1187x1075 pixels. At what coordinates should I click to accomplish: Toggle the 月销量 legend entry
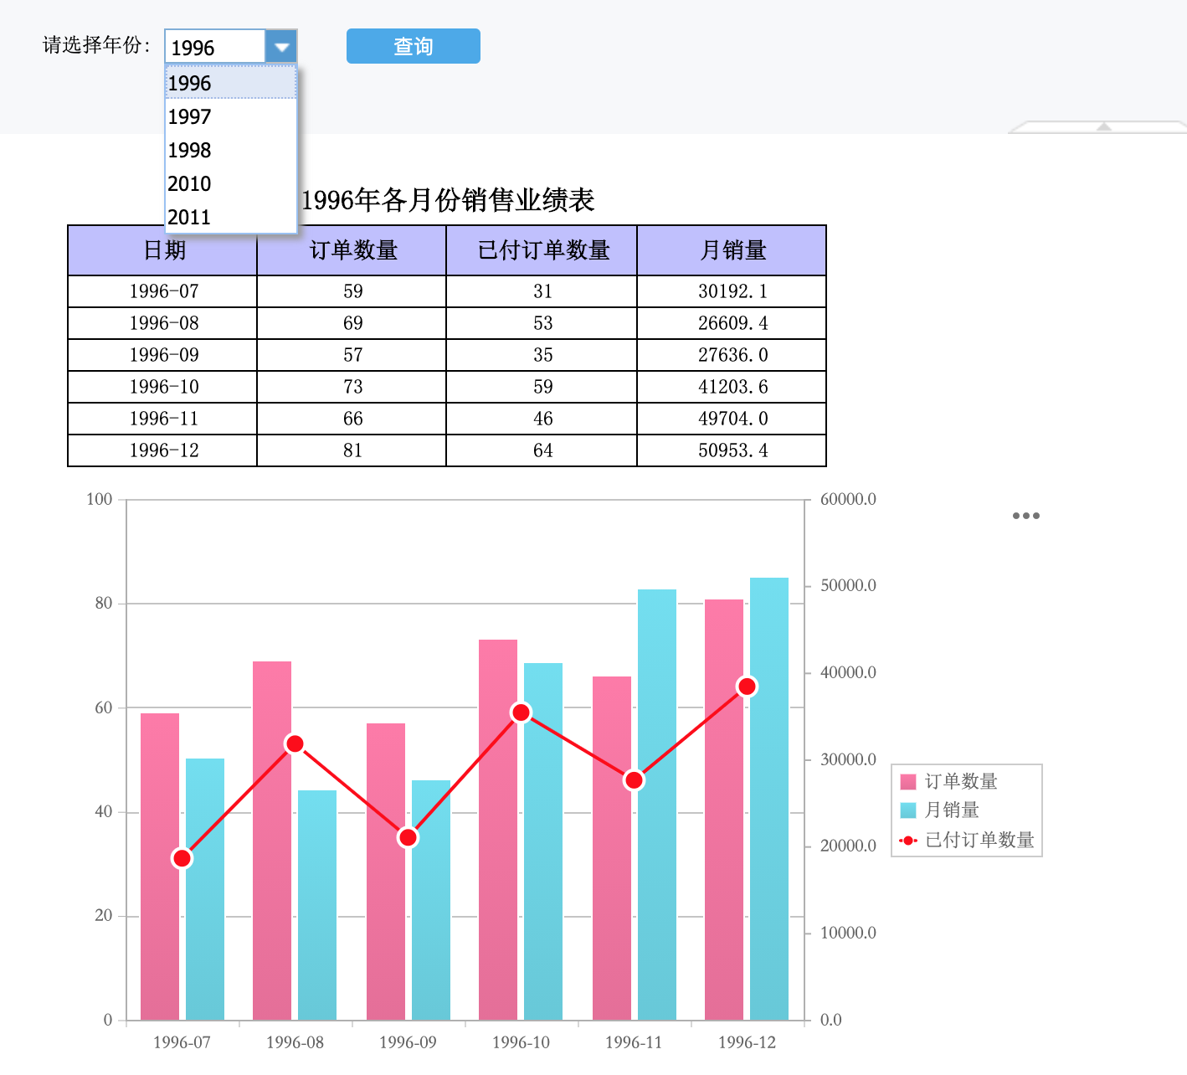pos(940,810)
